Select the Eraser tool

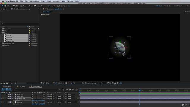coord(35,6)
